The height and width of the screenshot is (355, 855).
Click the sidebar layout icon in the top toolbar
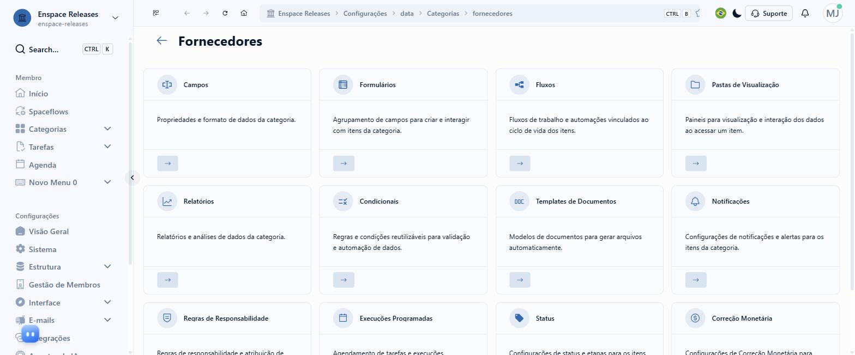[156, 13]
